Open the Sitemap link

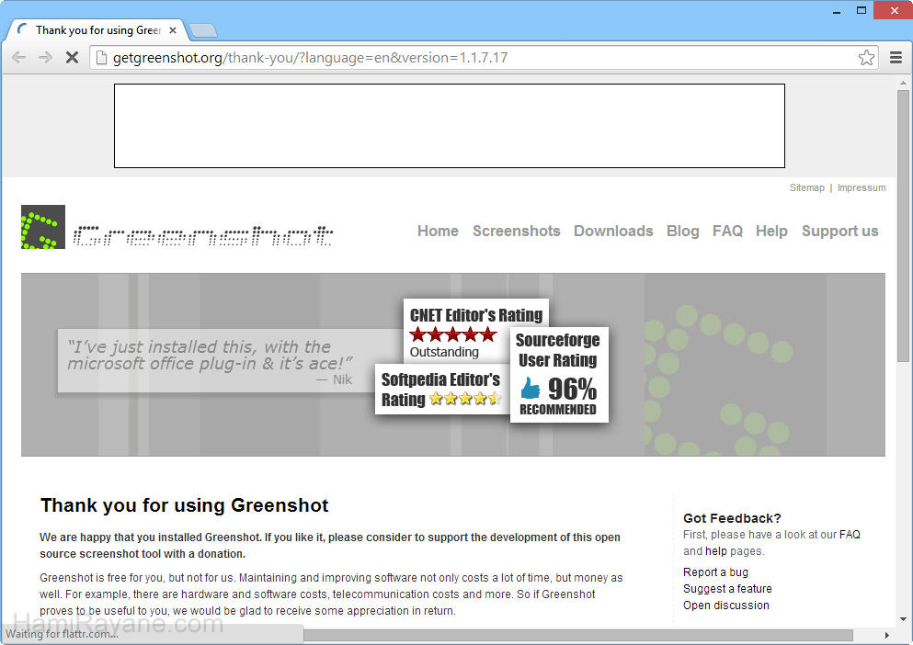coord(807,187)
